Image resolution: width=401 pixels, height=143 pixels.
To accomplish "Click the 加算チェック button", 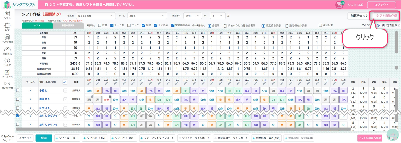I will tap(360, 16).
